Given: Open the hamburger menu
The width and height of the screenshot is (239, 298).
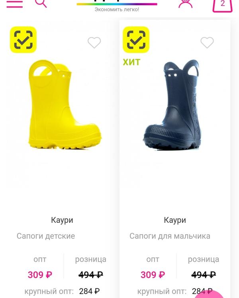Looking at the screenshot, I should click(14, 4).
